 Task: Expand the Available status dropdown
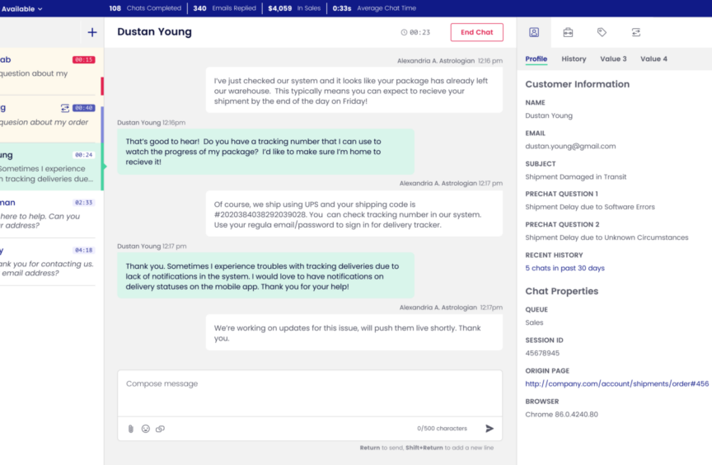coord(25,8)
